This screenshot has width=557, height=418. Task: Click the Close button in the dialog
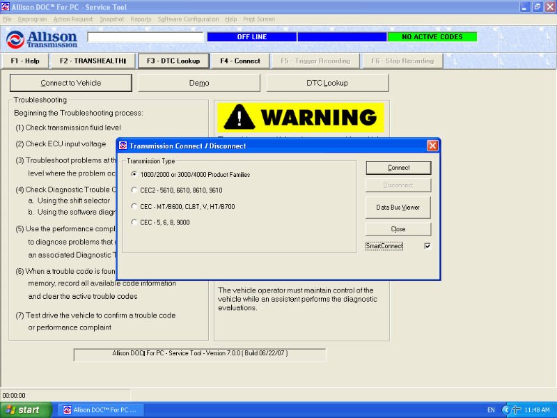(398, 229)
